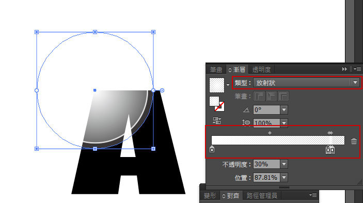
Task: Click the angle field showing 0°
Action: pos(266,110)
